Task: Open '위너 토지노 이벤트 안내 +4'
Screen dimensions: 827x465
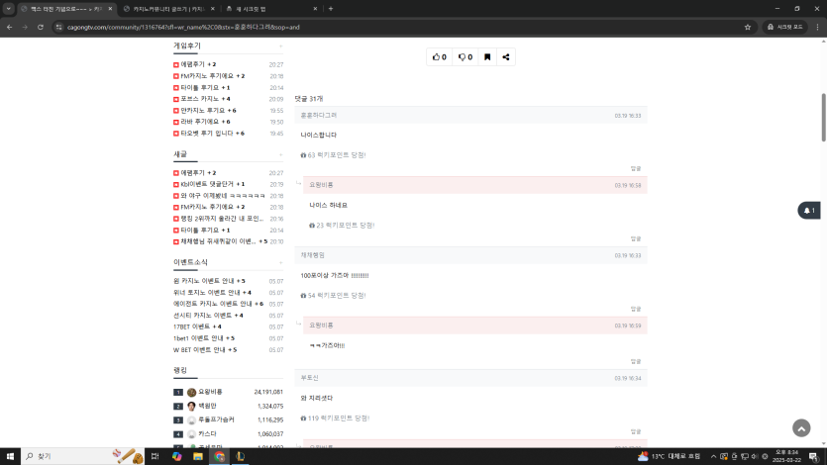Action: (x=212, y=292)
